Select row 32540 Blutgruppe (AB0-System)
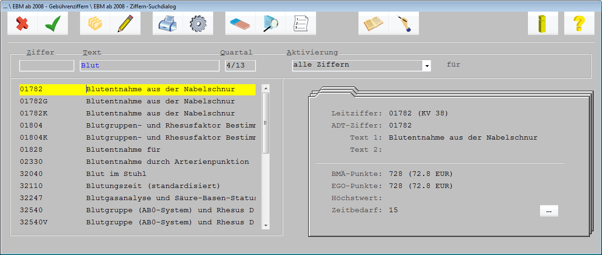This screenshot has width=602, height=255. point(137,210)
